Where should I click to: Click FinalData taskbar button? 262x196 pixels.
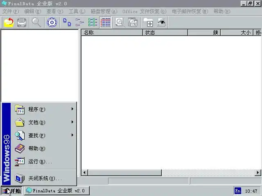pyautogui.click(x=56, y=191)
